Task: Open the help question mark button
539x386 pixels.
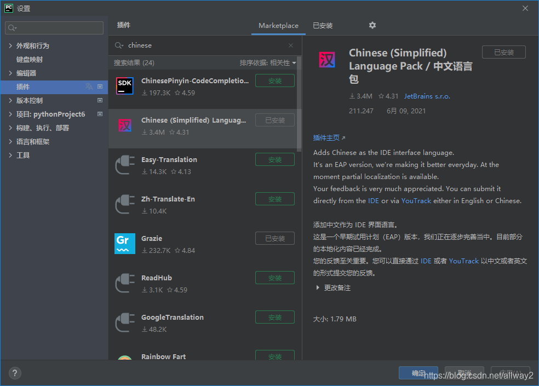Action: (15, 373)
